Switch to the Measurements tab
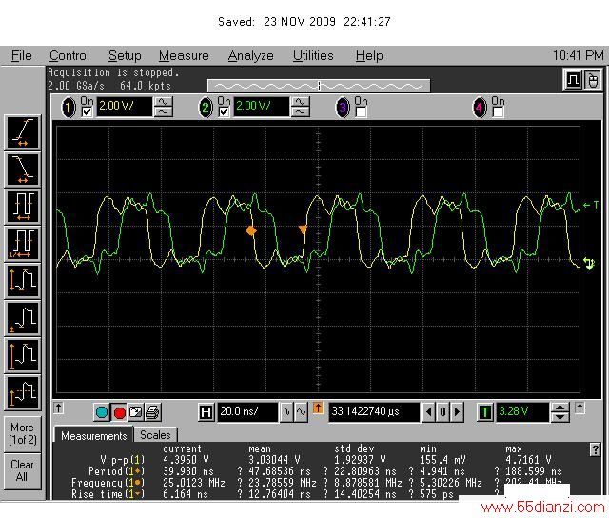 [93, 435]
